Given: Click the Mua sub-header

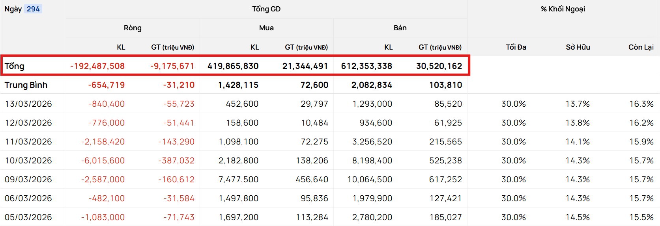Looking at the screenshot, I should pos(266,28).
